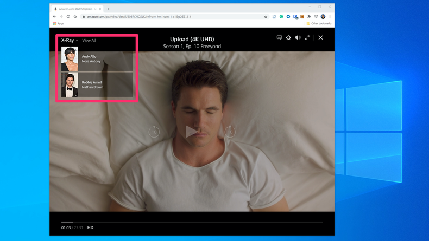This screenshot has width=429, height=241.
Task: Rewind the video 10 seconds
Action: tap(154, 132)
